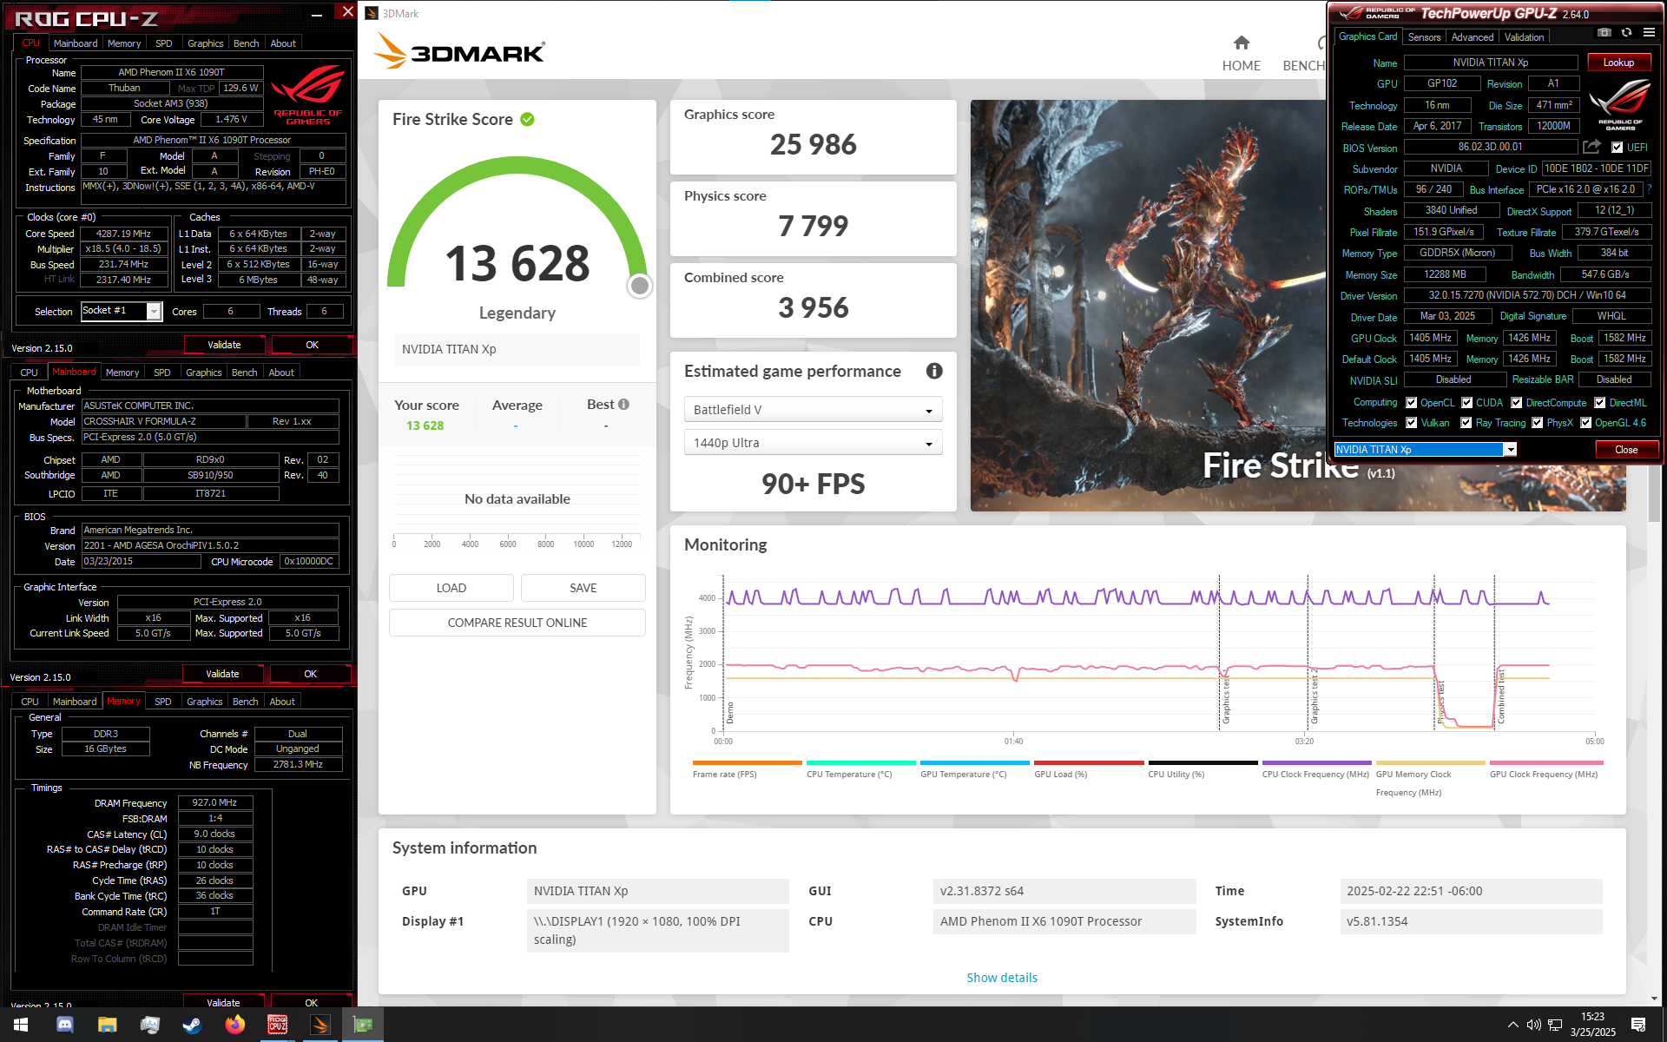Screen dimensions: 1667x1042
Task: Toggle the OpenGL 4.6 checkbox
Action: tap(1586, 423)
